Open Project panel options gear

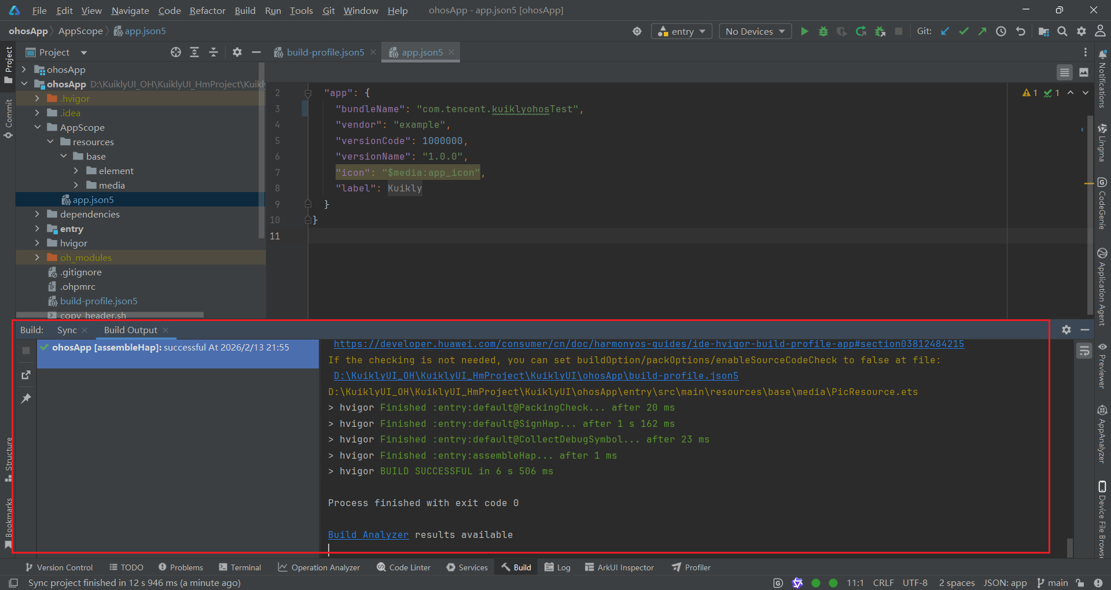point(237,52)
